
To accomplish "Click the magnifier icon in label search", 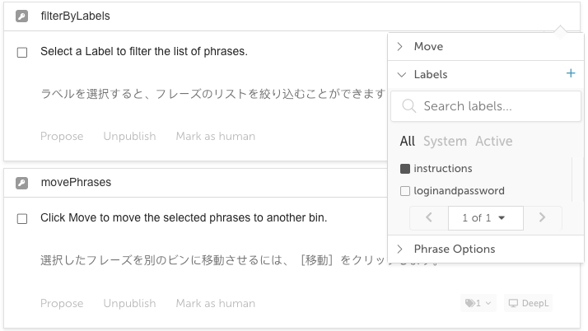I will (x=408, y=106).
